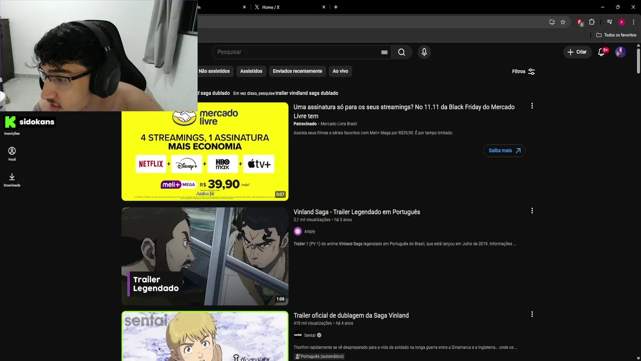Image resolution: width=641 pixels, height=361 pixels.
Task: Open more options for the Mercado Livre ad
Action: click(x=532, y=106)
